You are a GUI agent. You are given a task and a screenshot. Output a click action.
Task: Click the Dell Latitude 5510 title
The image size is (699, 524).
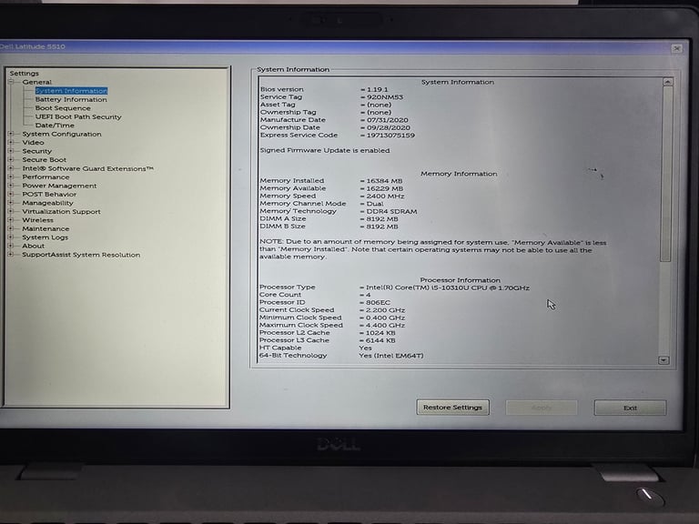tap(33, 46)
